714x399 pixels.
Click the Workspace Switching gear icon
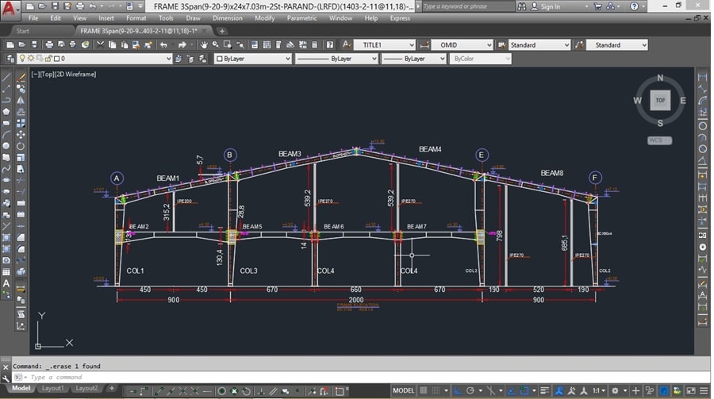point(615,390)
